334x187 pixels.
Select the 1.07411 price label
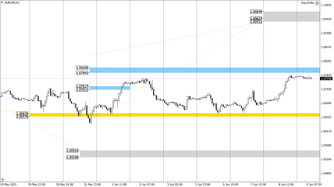(82, 90)
